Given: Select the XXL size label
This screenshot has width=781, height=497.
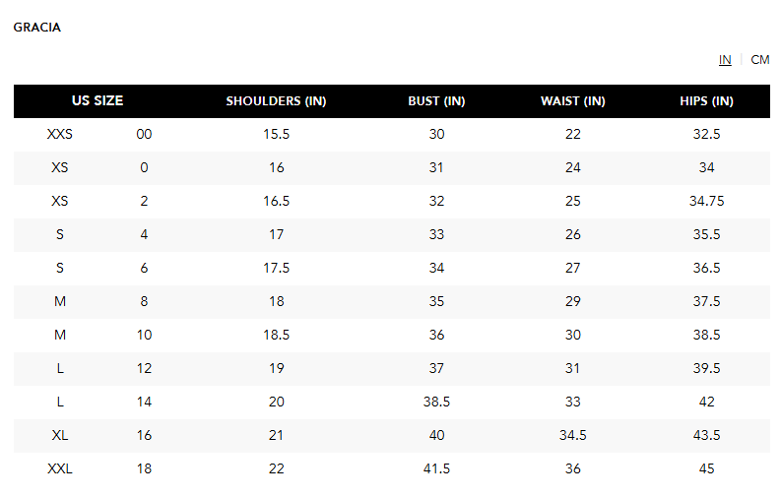Looking at the screenshot, I should tap(60, 468).
